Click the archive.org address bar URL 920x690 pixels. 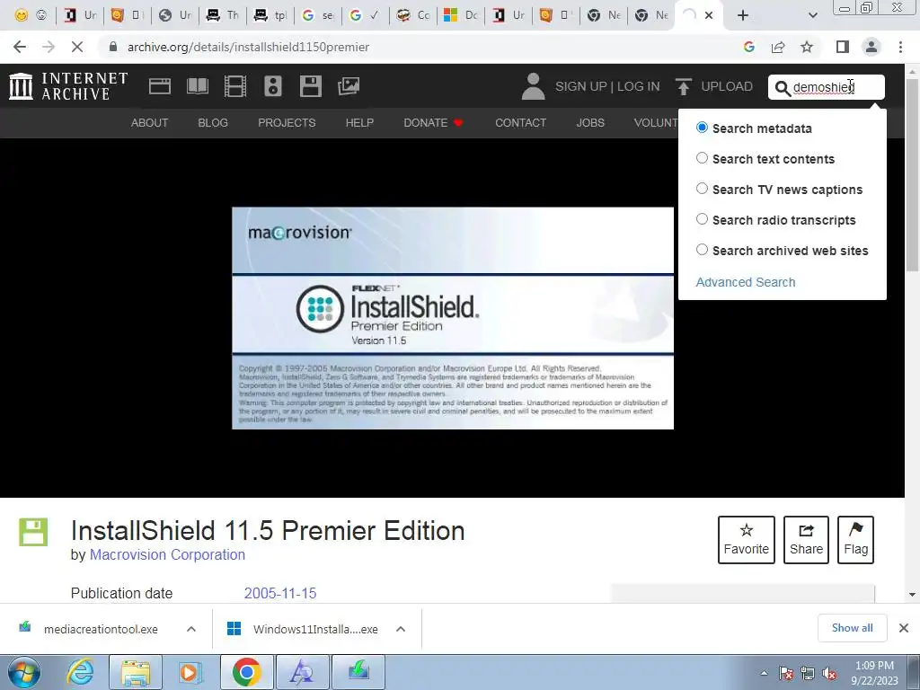point(248,47)
